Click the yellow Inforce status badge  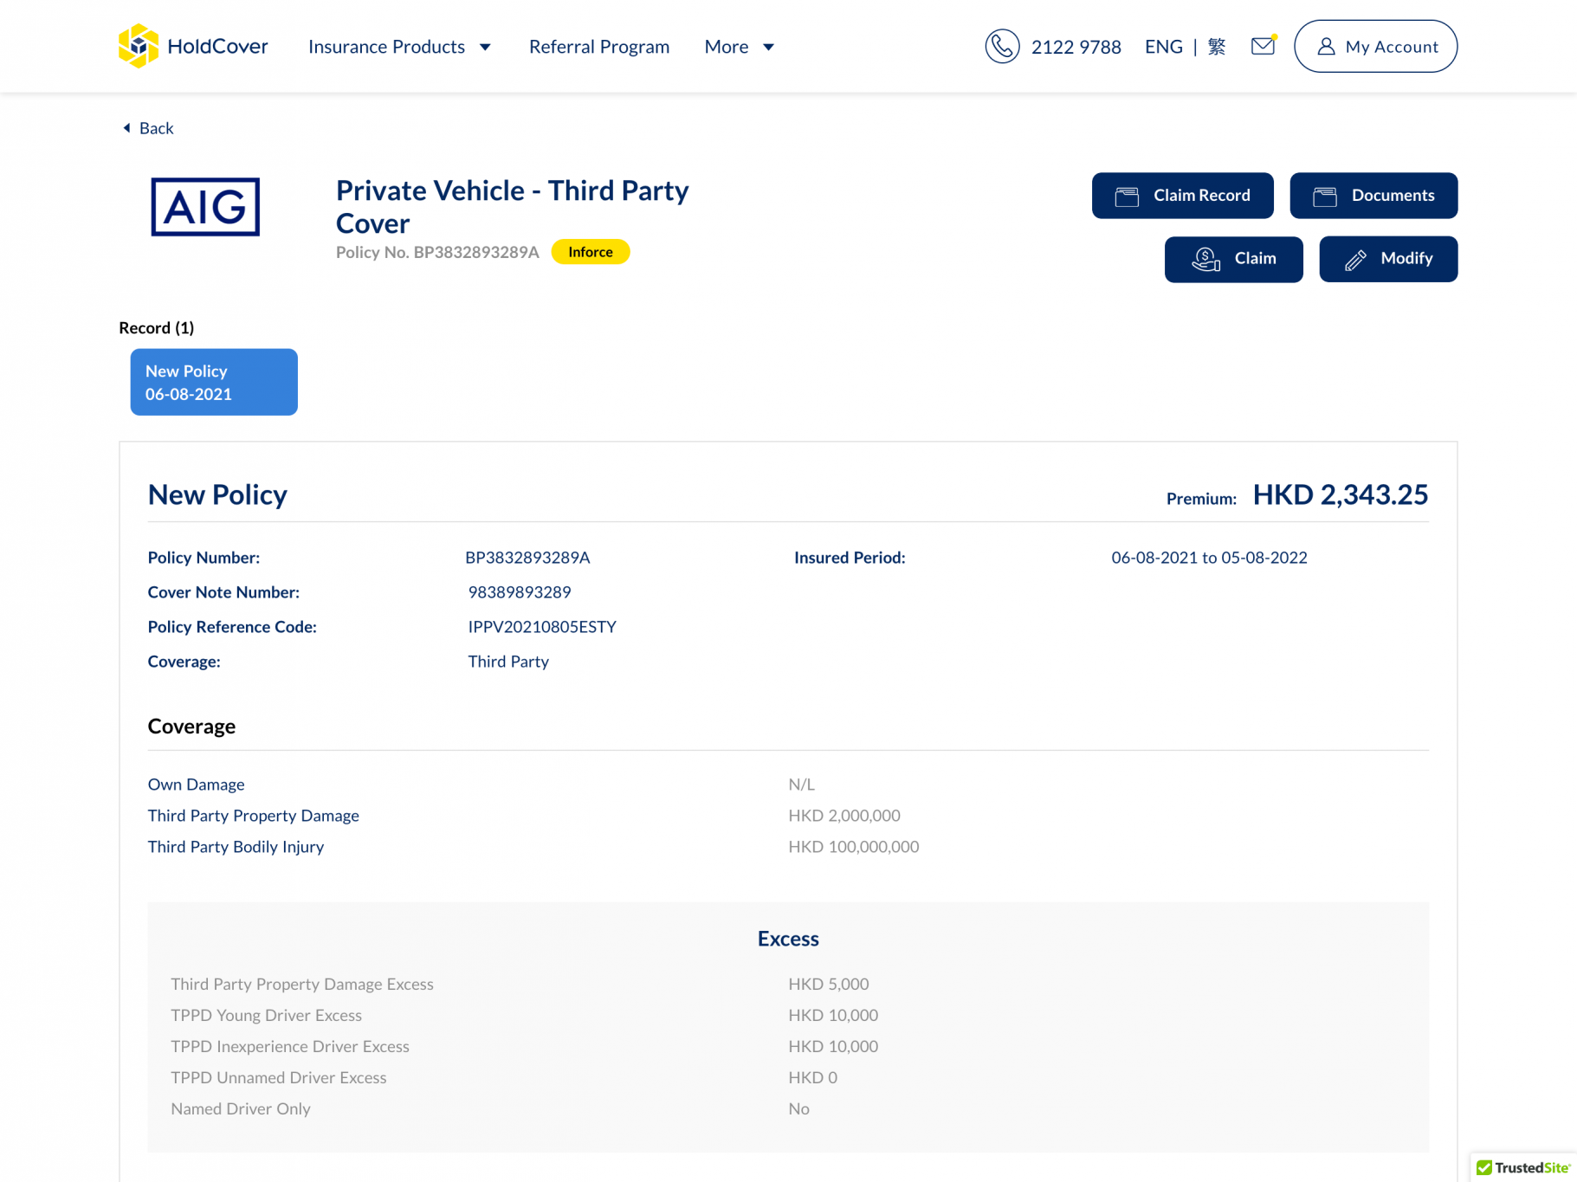591,252
